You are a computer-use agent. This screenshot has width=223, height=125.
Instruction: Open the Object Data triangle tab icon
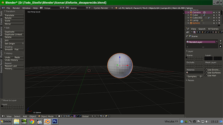211,32
